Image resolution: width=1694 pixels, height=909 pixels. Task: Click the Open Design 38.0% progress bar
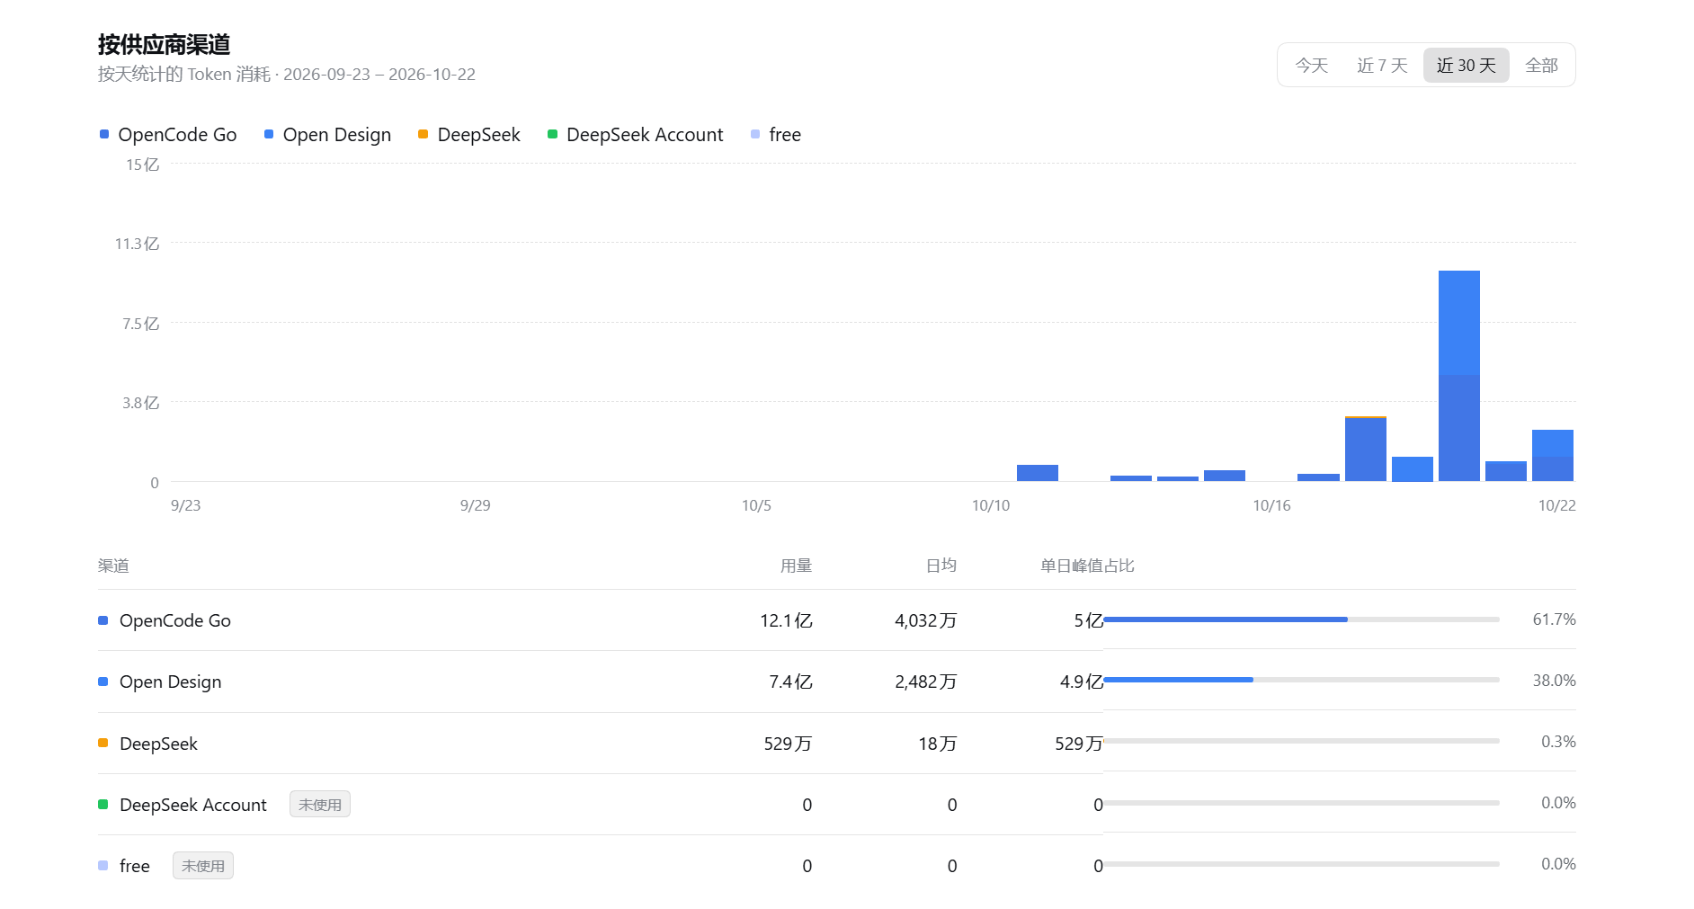point(1301,680)
